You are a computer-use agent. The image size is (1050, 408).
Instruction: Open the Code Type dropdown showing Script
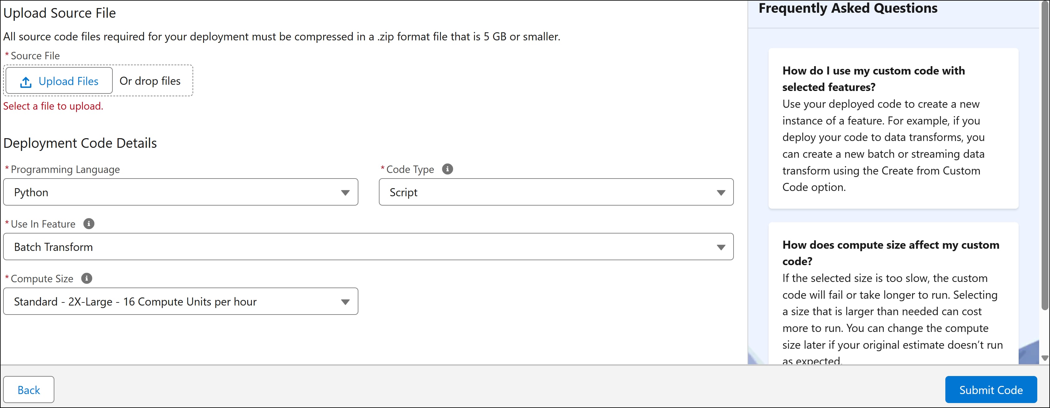click(720, 192)
